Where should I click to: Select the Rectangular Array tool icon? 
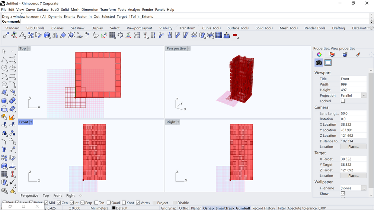pos(112,35)
